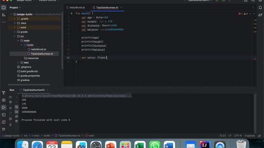Click the 12:22 caret position widget

click(223, 136)
